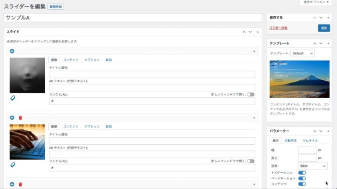Click the keyboard slide thumbnail image

click(27, 142)
